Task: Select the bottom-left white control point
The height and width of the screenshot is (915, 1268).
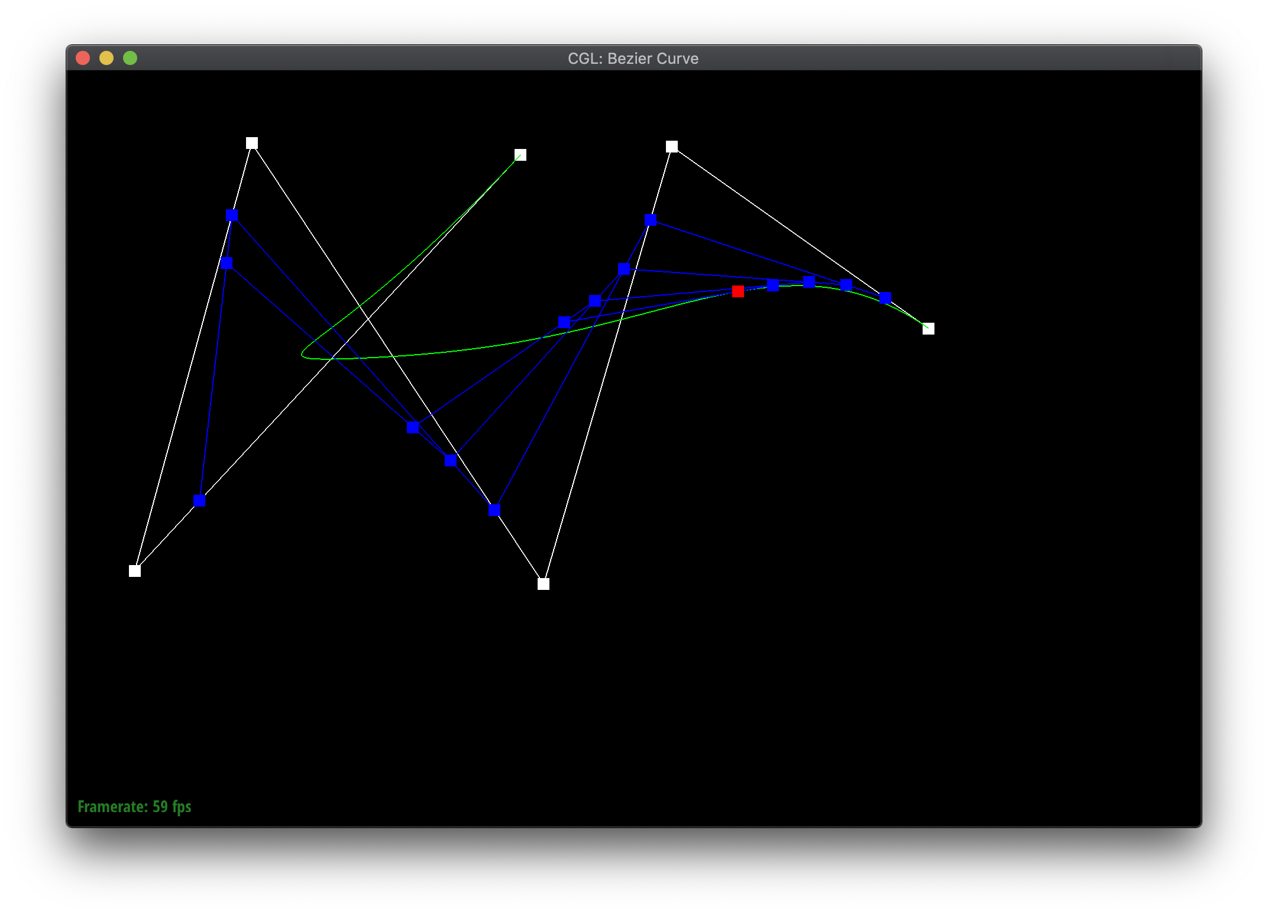Action: point(135,571)
